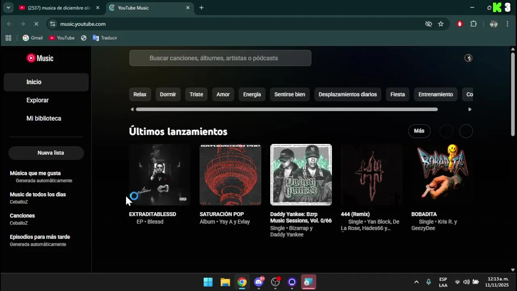The image size is (517, 291).
Task: Open the tab search dropdown arrow
Action: pos(8,8)
